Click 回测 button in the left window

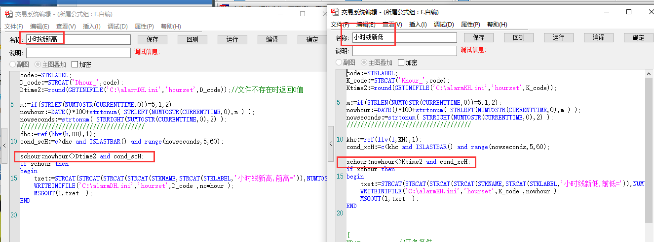pos(192,39)
